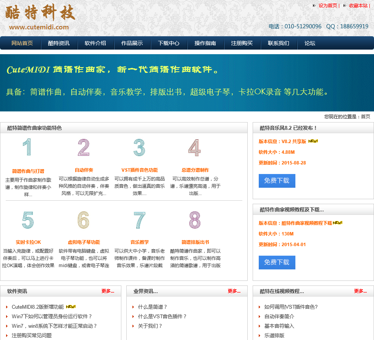Open 总谱分谱制作 feature link

tap(195, 170)
